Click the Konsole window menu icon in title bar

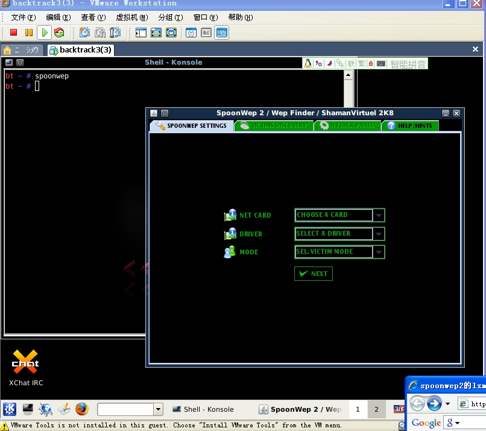click(9, 62)
